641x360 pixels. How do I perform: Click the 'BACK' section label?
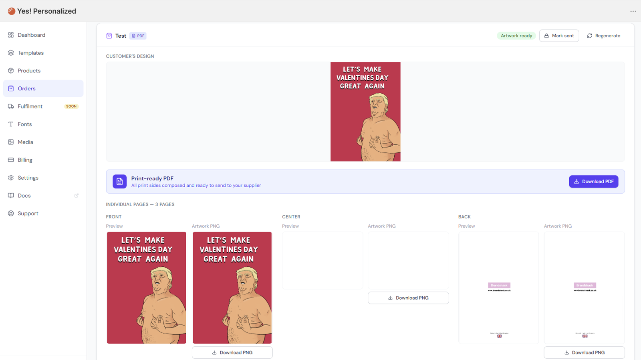click(464, 217)
